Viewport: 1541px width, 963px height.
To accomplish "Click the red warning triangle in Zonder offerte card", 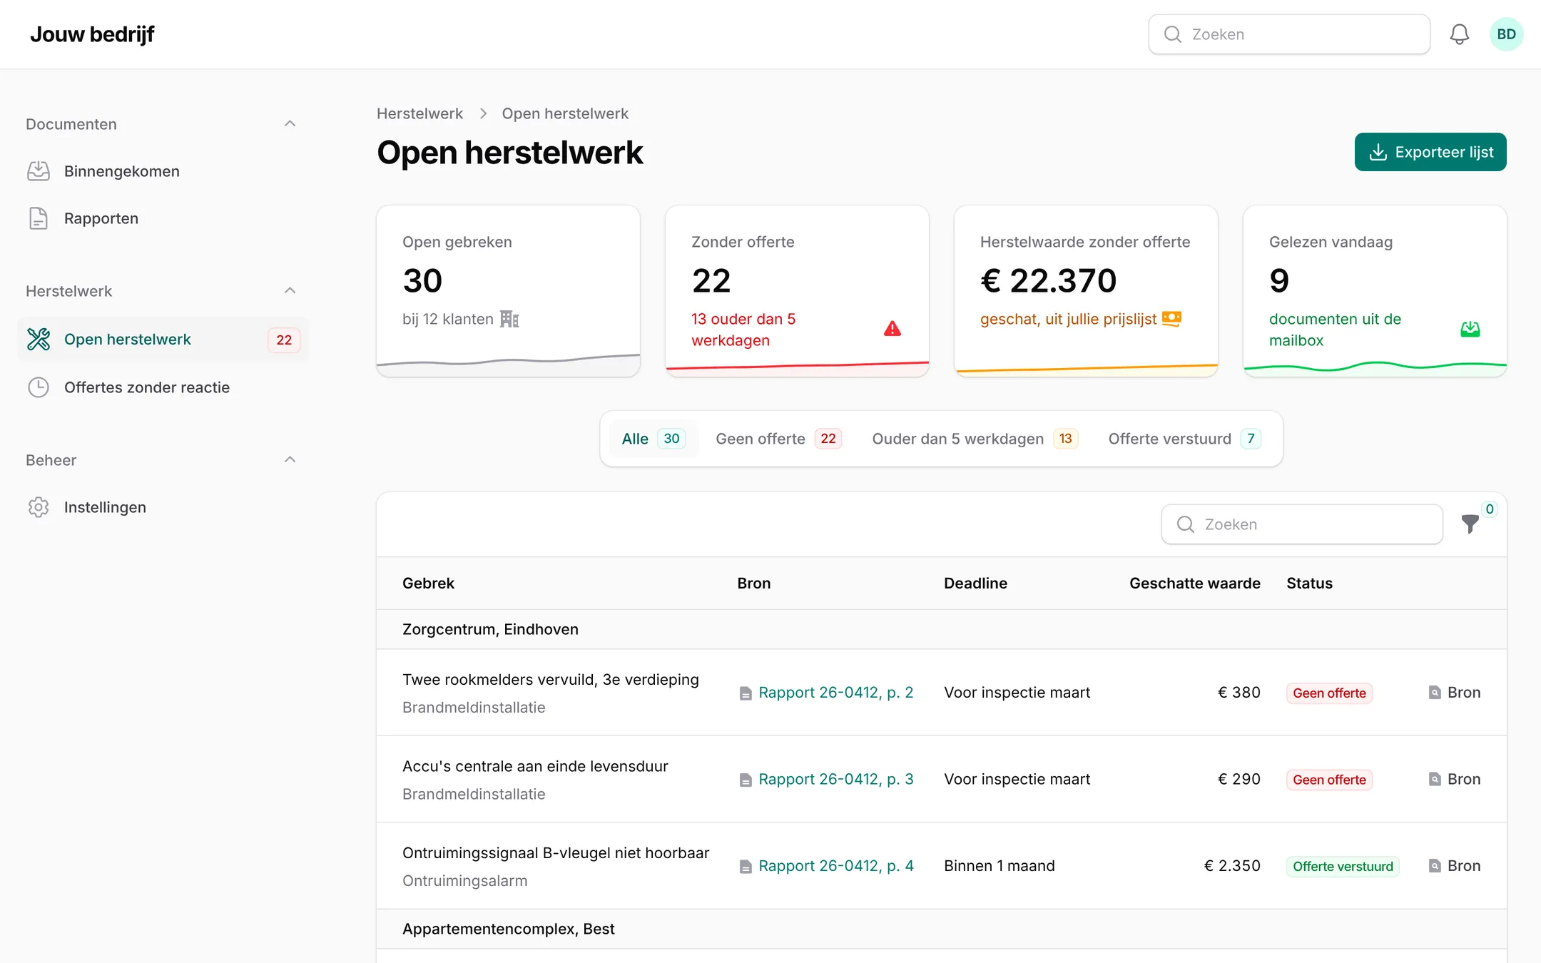I will pos(892,329).
